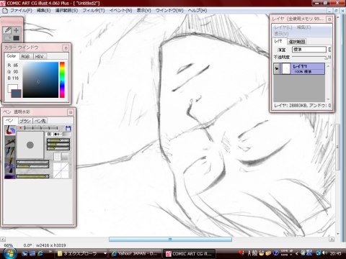
Task: Click the scroll down arrow in the layer list
Action: click(x=328, y=99)
